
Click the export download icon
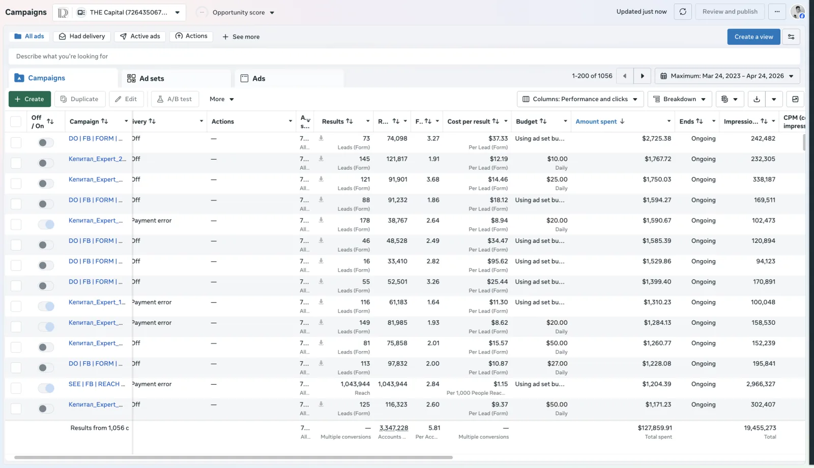click(757, 99)
